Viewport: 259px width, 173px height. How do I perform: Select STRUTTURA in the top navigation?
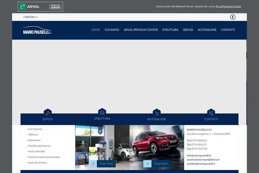[x=170, y=30]
